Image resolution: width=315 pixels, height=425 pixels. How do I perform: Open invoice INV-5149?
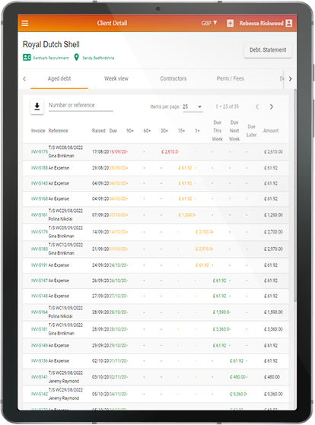[40, 346]
